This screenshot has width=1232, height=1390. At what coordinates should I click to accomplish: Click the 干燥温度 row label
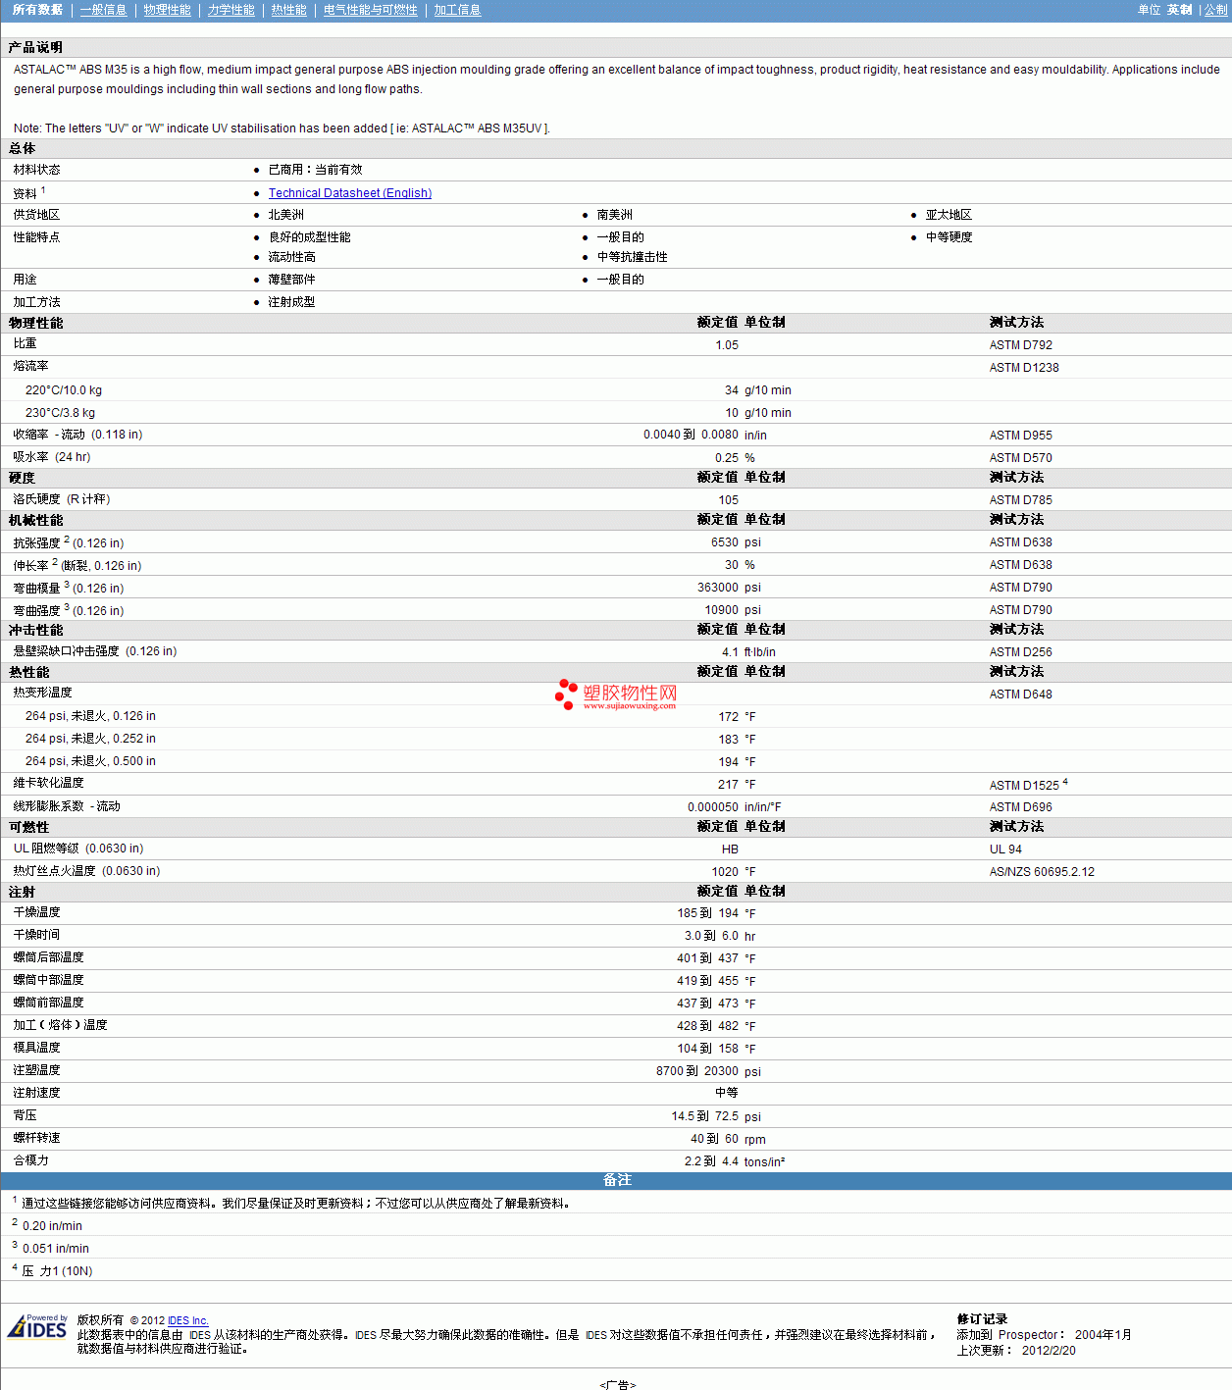(x=36, y=912)
